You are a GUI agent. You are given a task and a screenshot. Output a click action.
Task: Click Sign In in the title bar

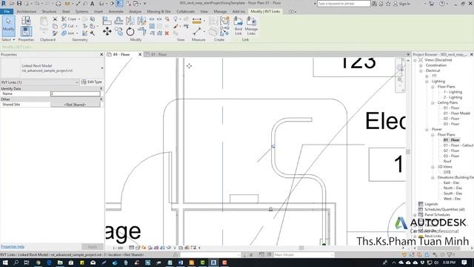[x=404, y=4]
